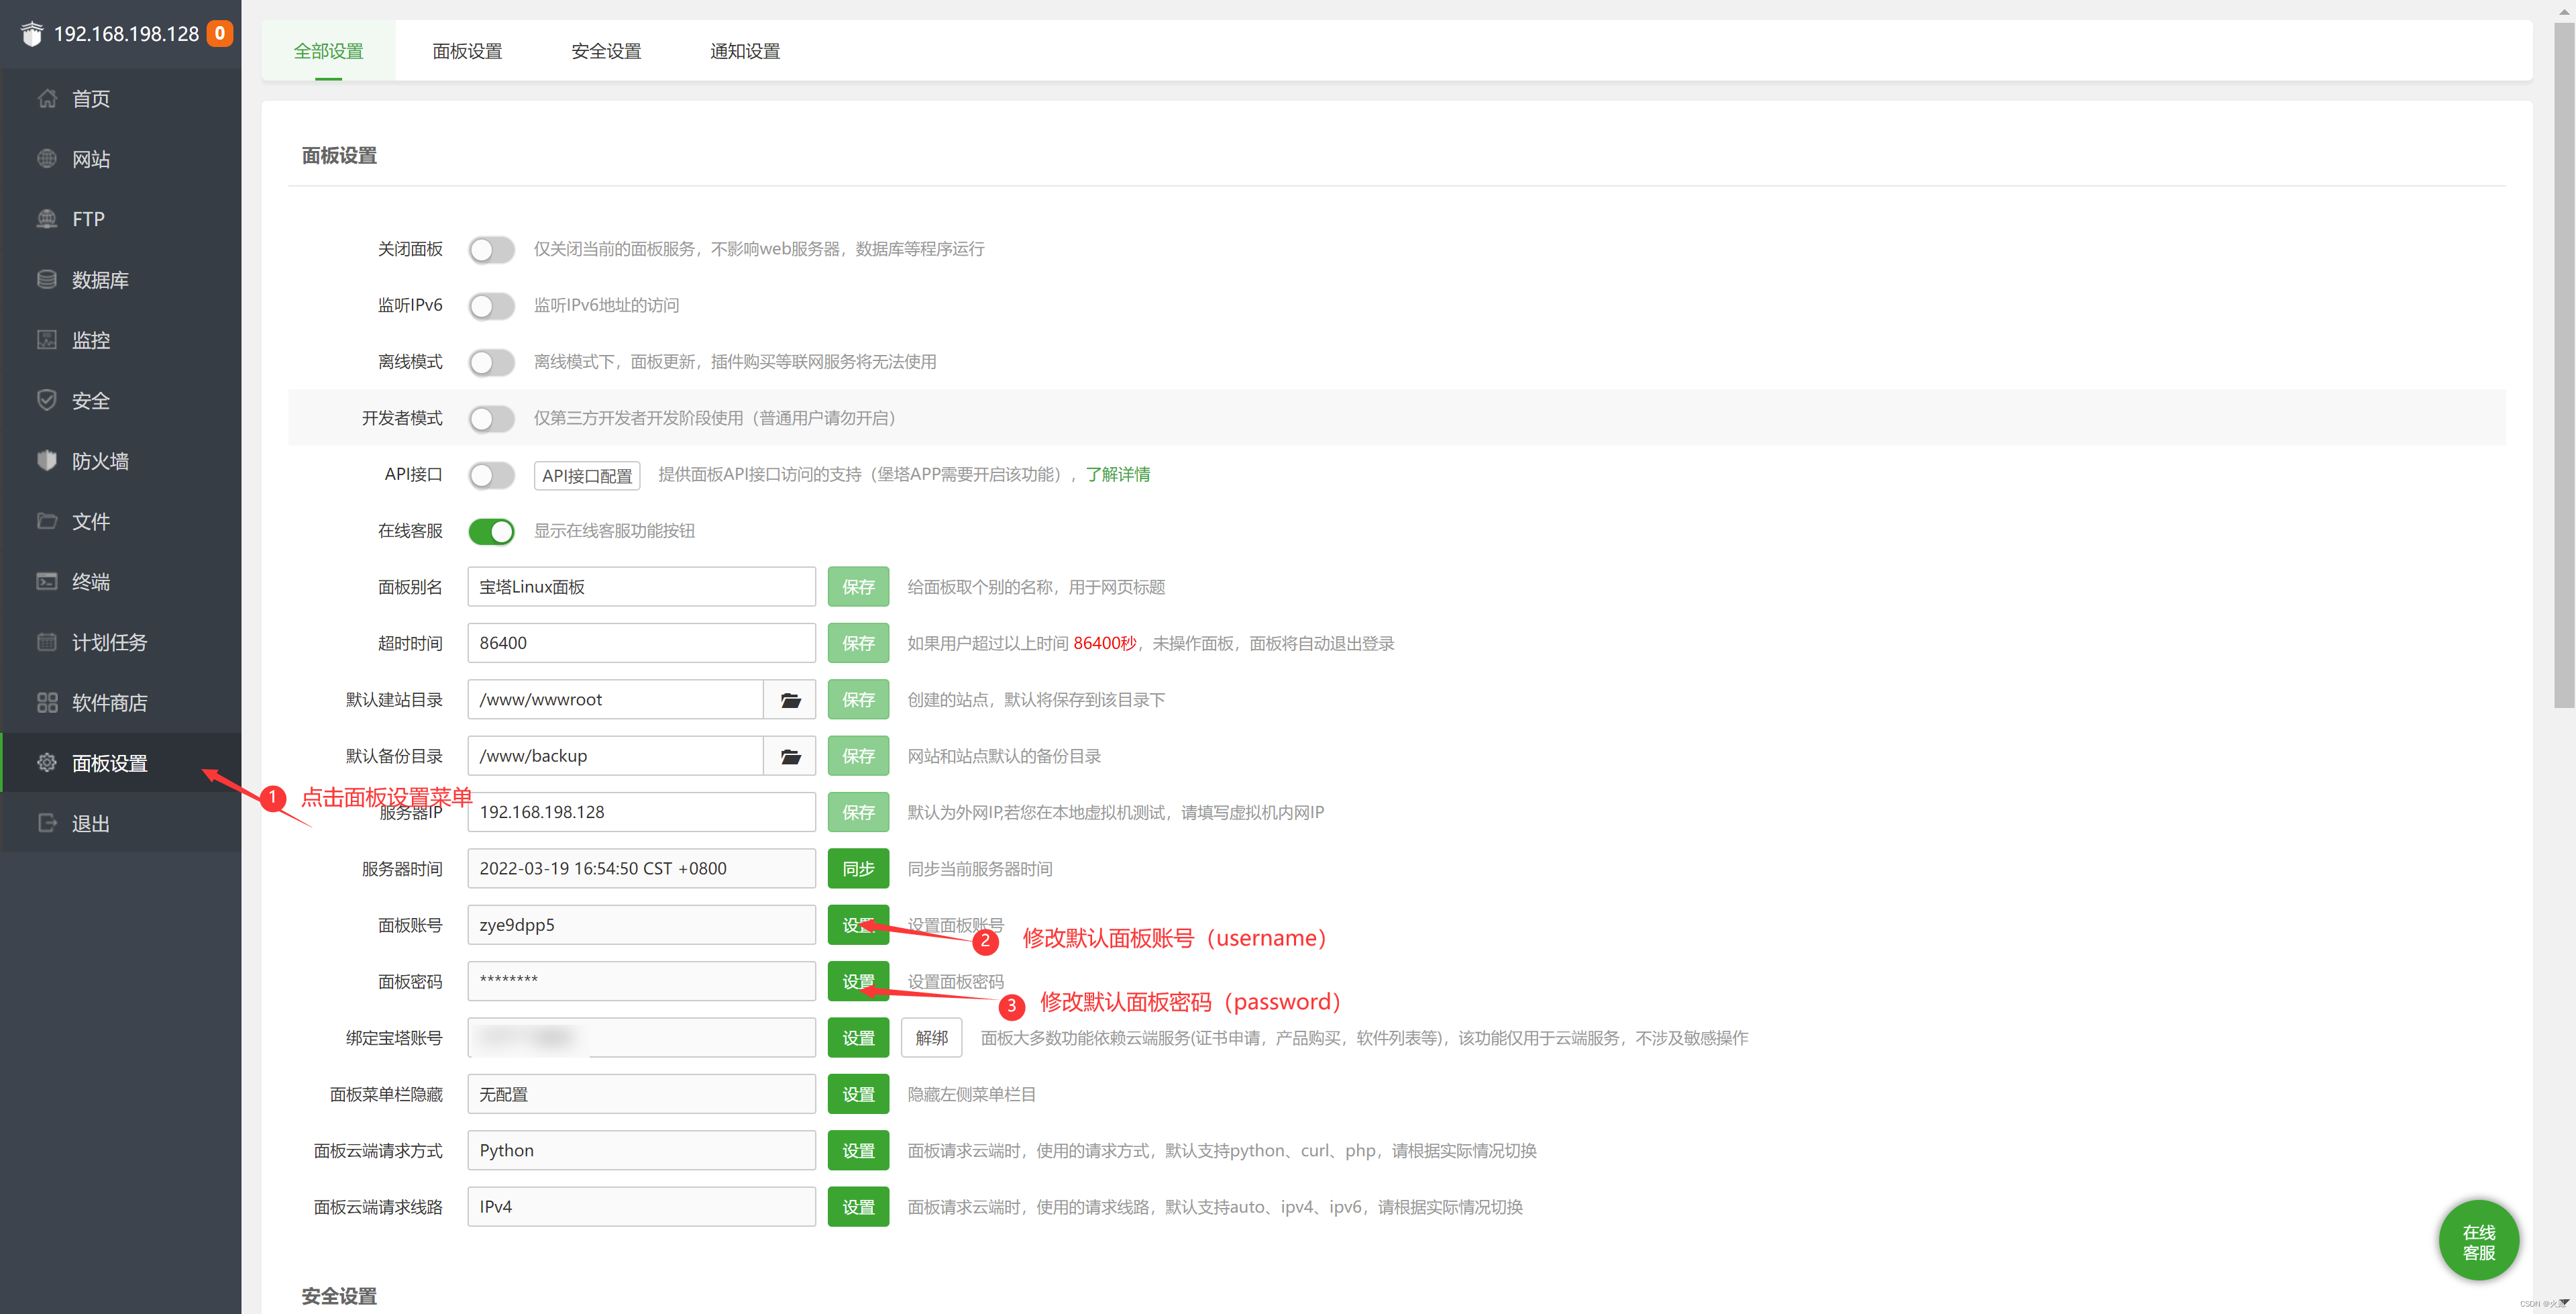Image resolution: width=2576 pixels, height=1314 pixels.
Task: Click the API接口配置 button
Action: coord(587,475)
